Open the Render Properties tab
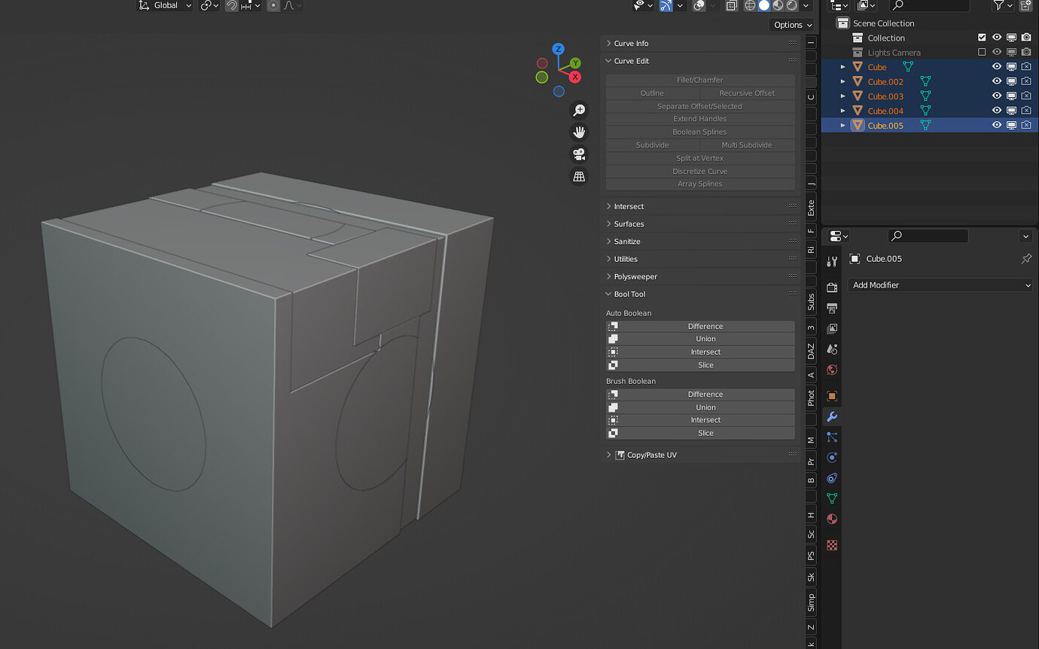Image resolution: width=1039 pixels, height=649 pixels. click(x=831, y=286)
